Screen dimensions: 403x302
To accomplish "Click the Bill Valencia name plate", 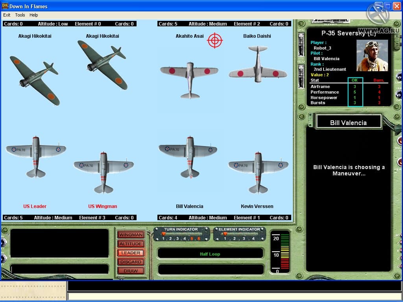I will point(349,122).
